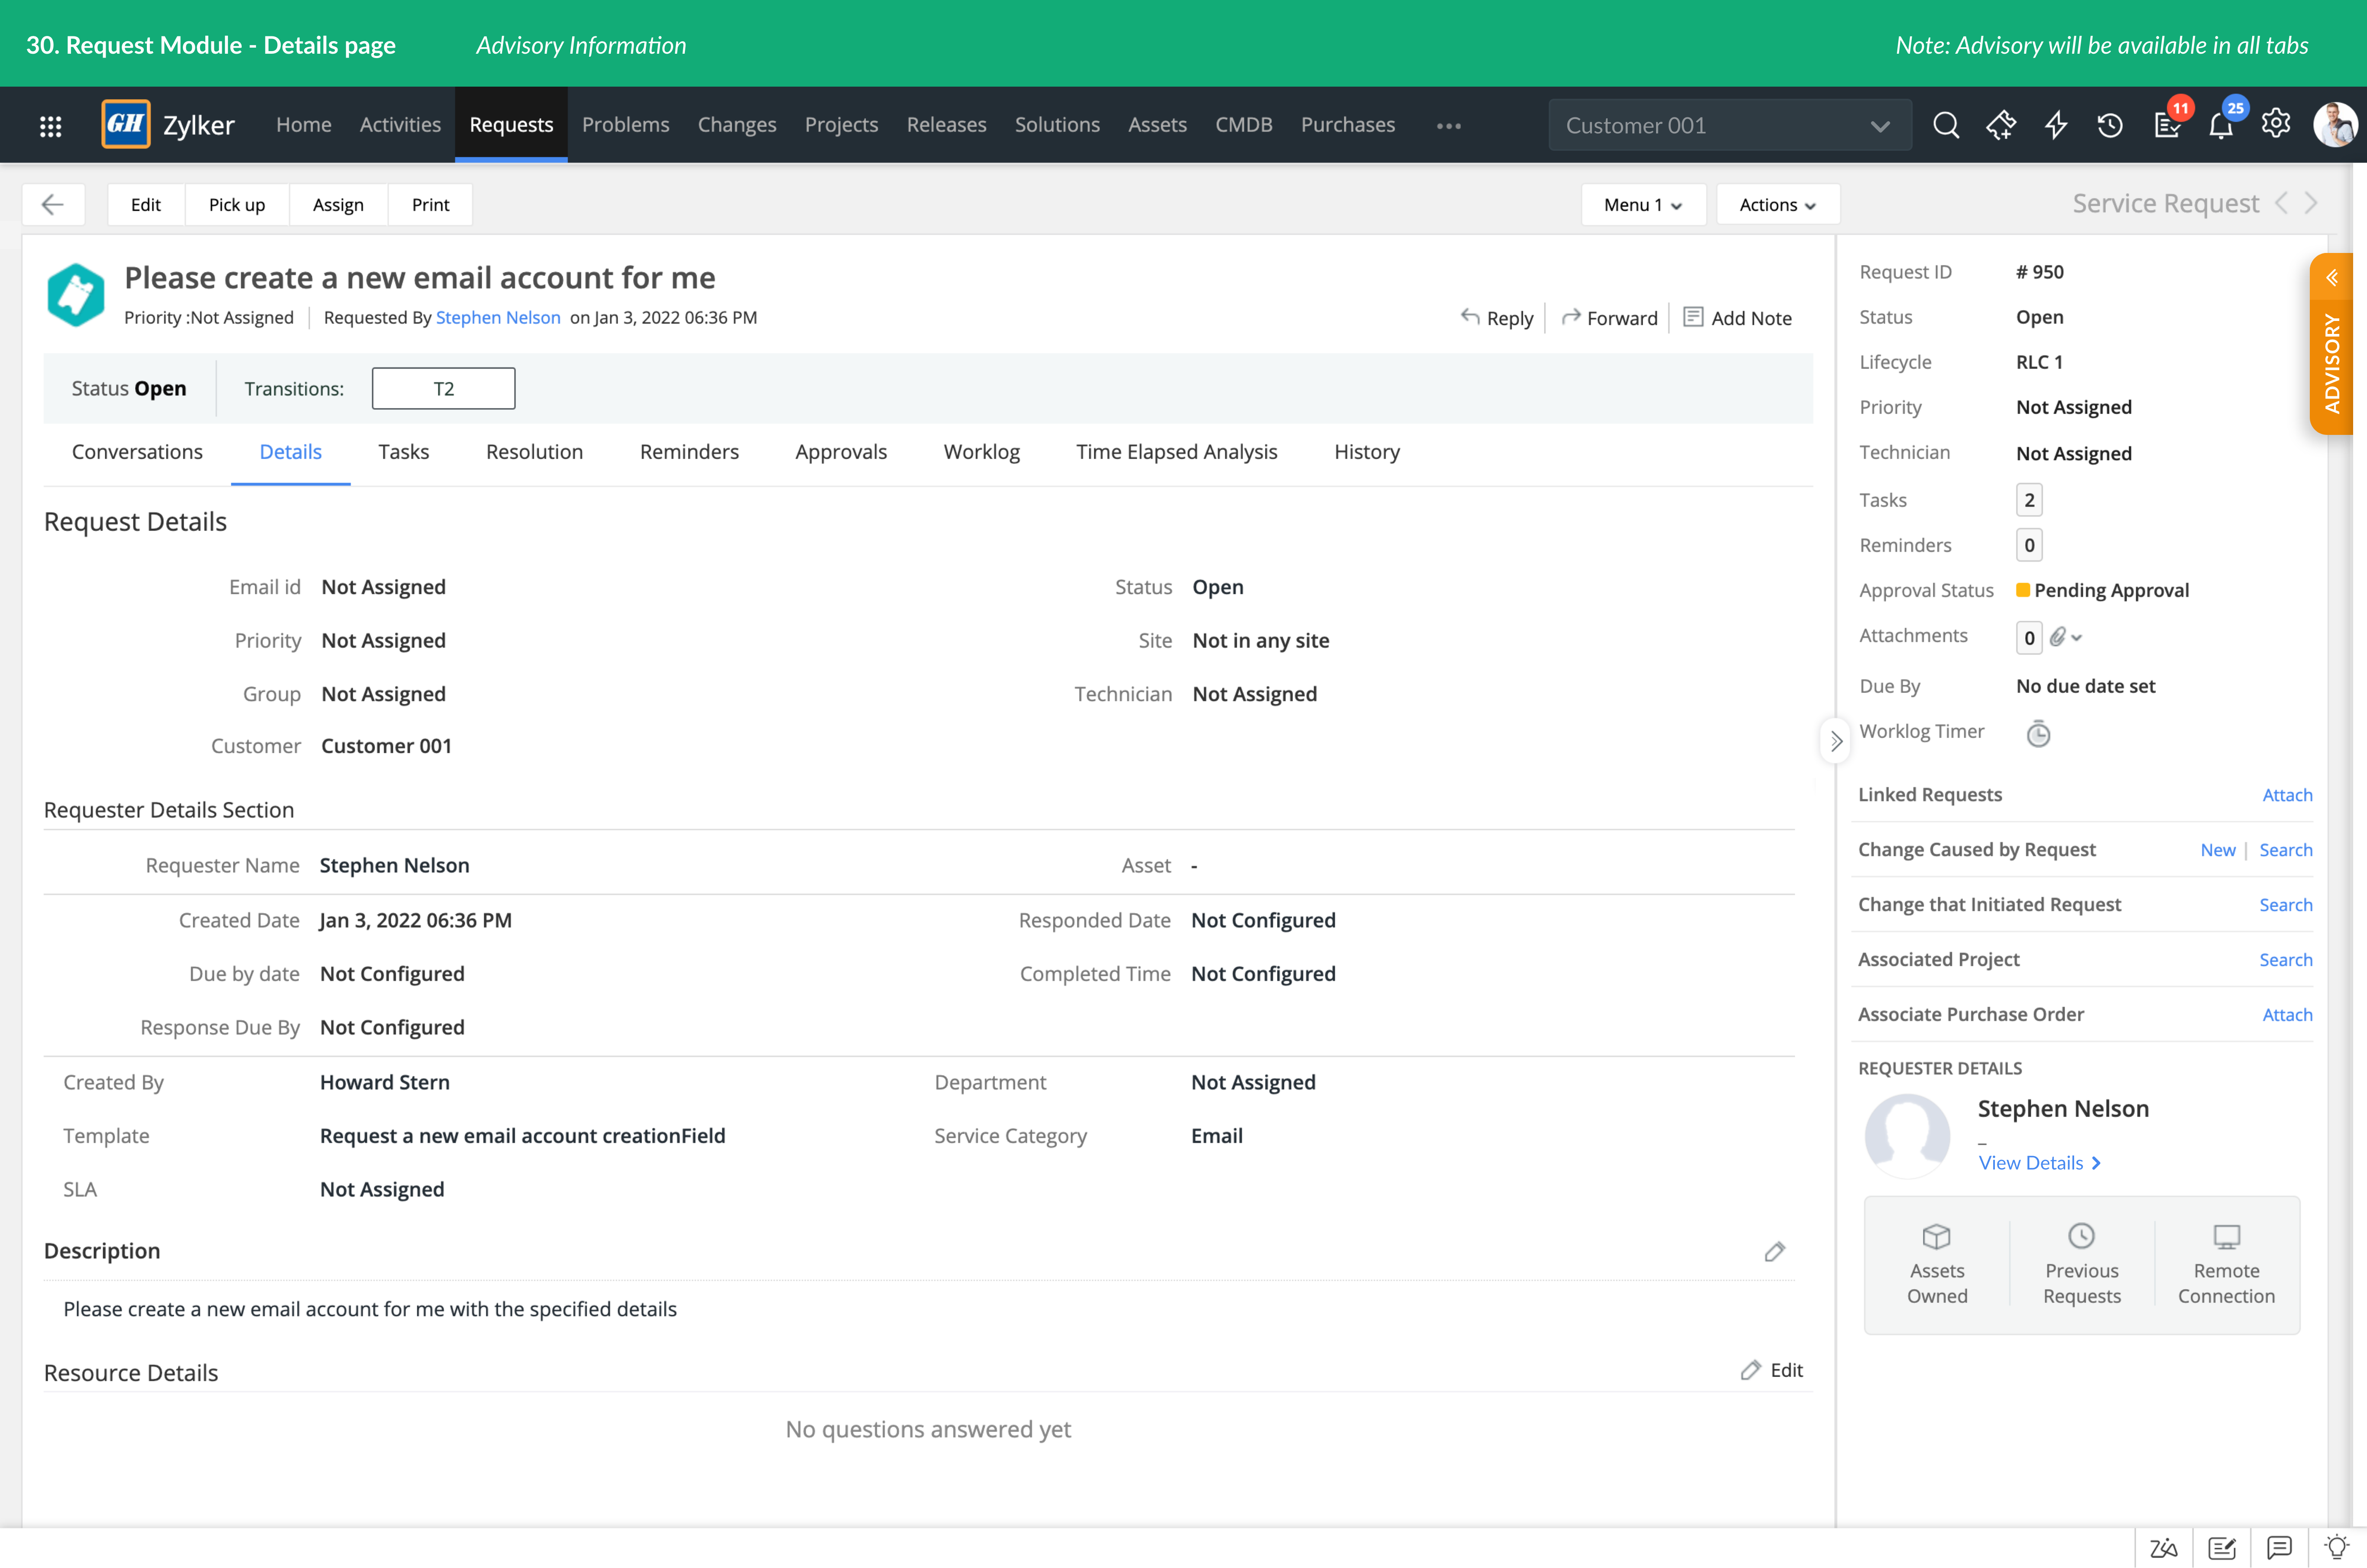Open the Assets module in navigation
The height and width of the screenshot is (1568, 2367).
(1157, 125)
